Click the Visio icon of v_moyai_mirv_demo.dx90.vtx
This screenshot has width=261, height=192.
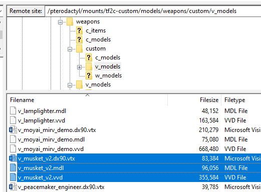pos(13,130)
